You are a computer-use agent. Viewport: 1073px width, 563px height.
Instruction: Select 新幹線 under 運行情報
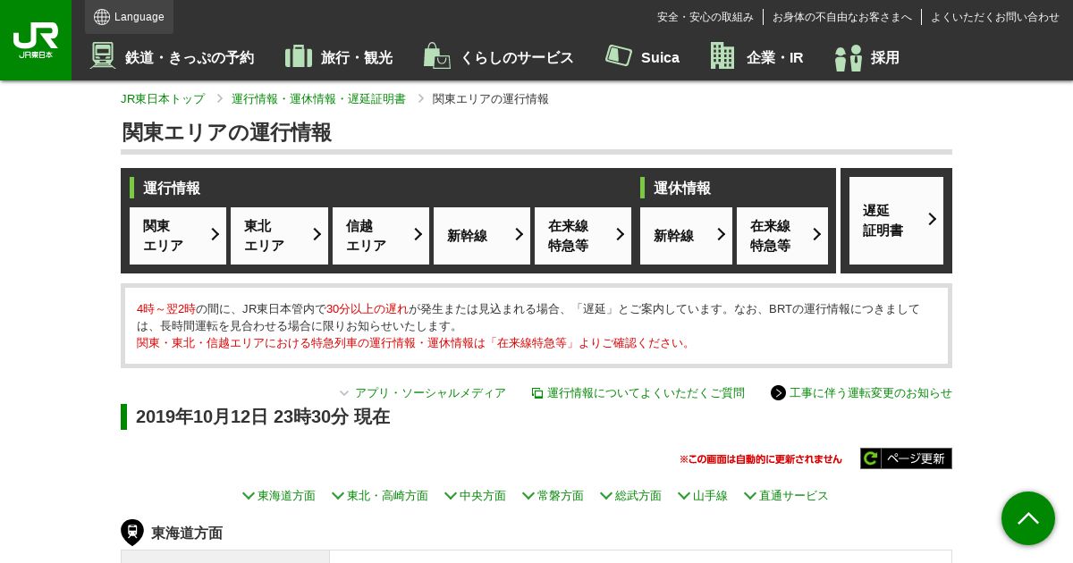click(482, 236)
